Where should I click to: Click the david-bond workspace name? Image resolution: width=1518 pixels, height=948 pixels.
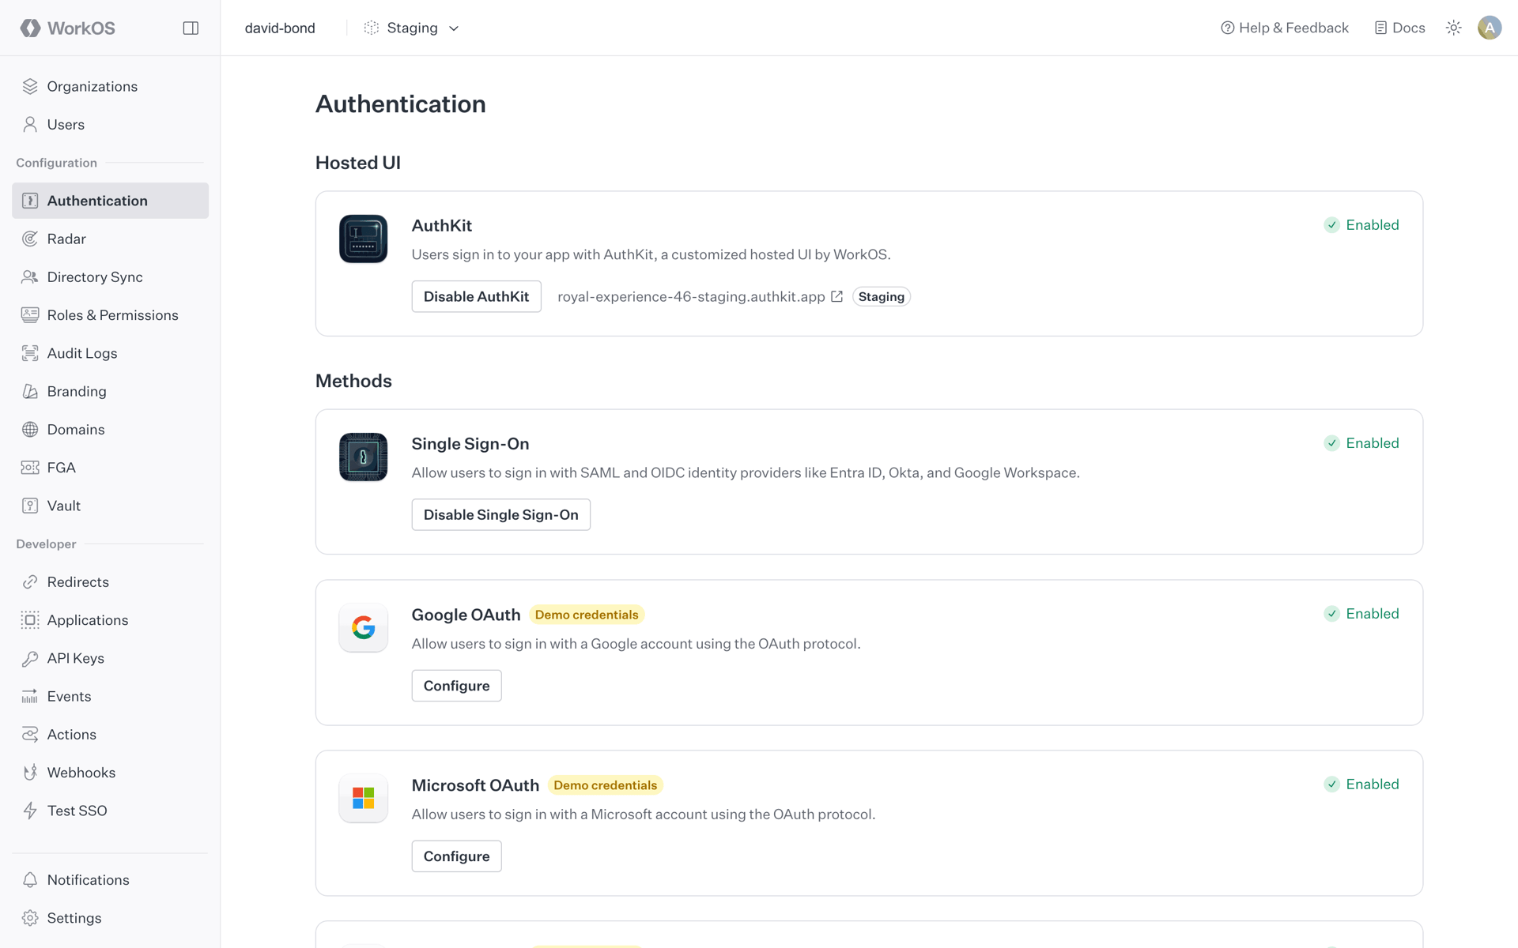click(x=280, y=28)
